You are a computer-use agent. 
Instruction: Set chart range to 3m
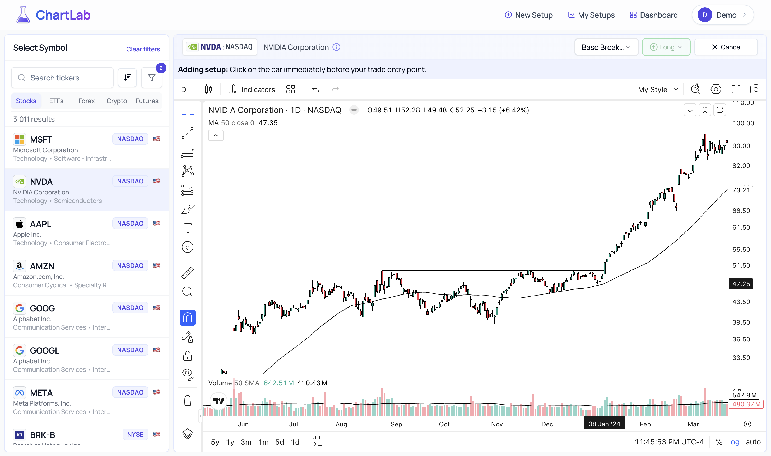click(246, 442)
